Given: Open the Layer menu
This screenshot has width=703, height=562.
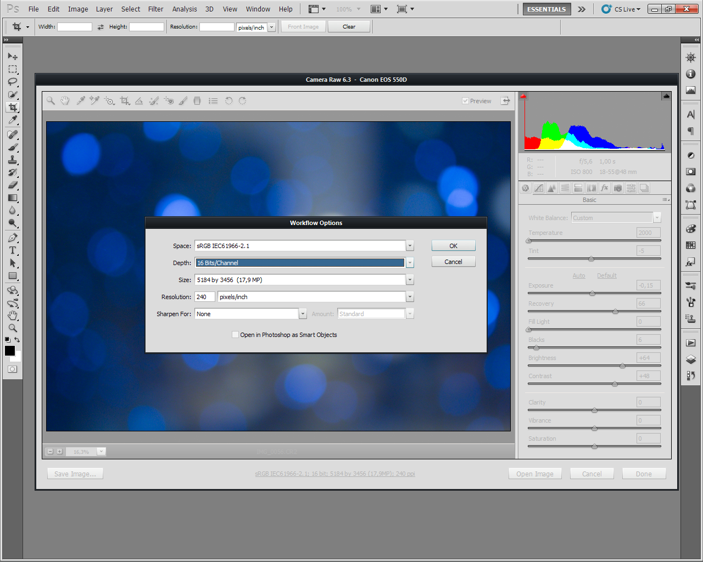Looking at the screenshot, I should tap(104, 9).
